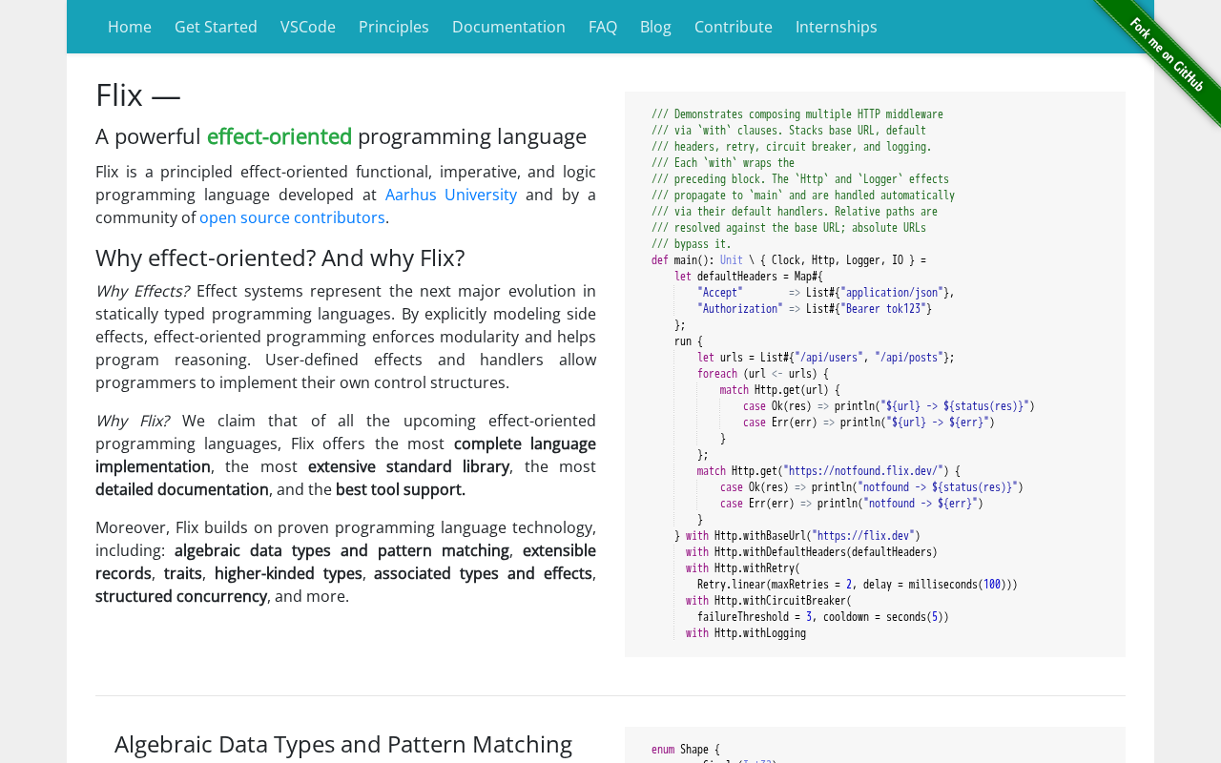Click the Http.withBaseUrl line in the code sample

point(801,536)
